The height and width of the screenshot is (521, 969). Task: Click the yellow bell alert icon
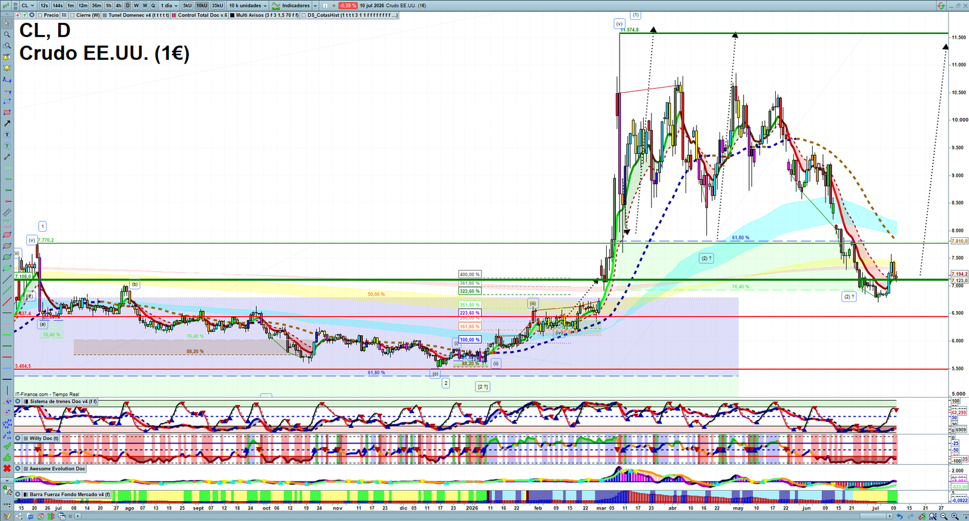(7, 68)
